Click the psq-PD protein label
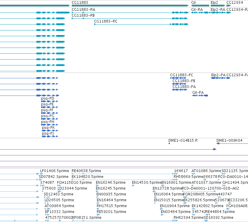 click(48, 98)
